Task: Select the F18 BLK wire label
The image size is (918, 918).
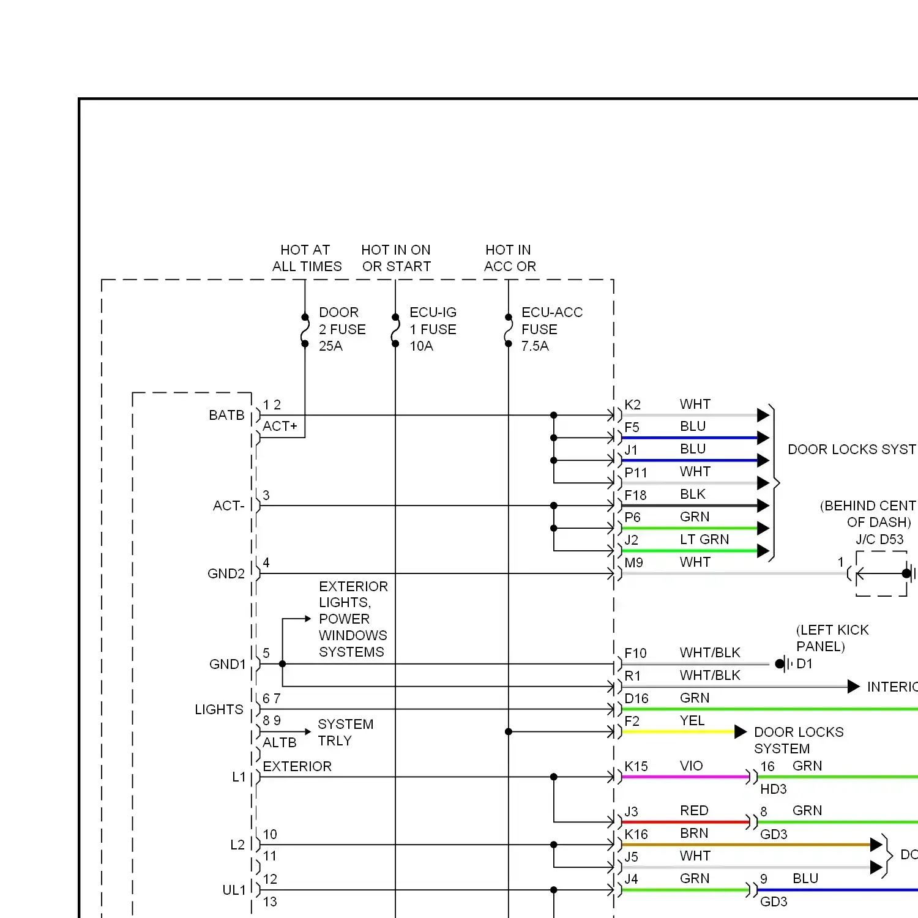Action: coord(665,494)
